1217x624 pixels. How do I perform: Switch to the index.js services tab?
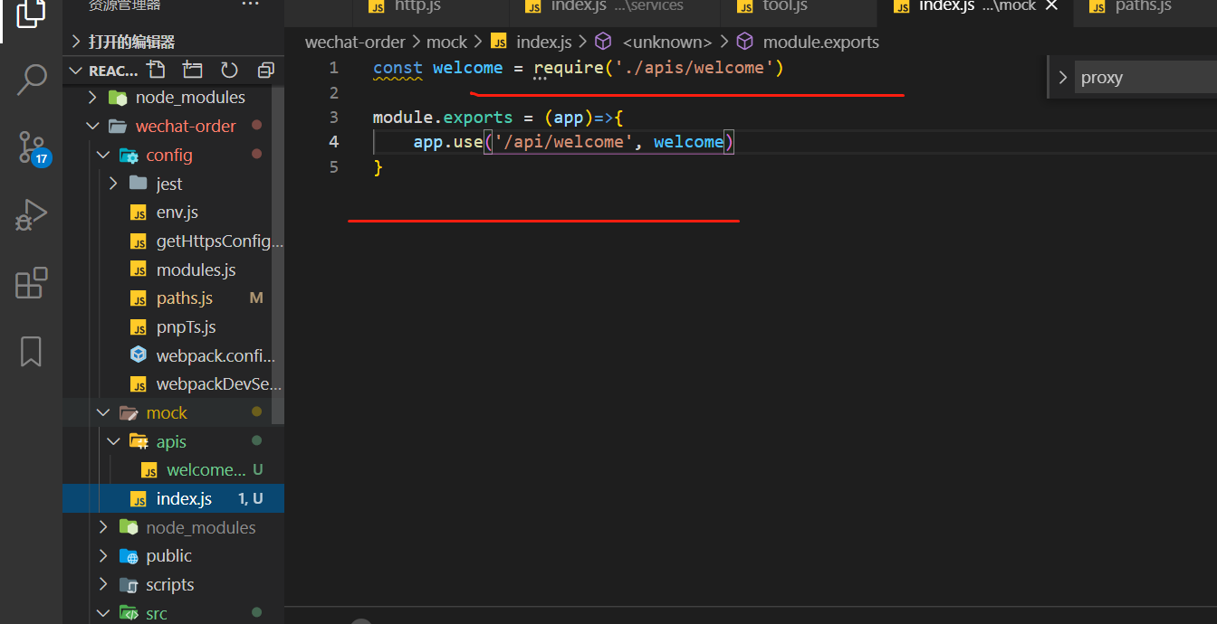pyautogui.click(x=615, y=5)
